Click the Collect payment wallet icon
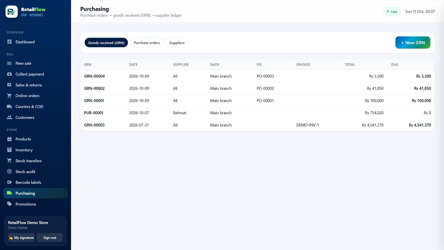This screenshot has height=250, width=444. [10, 74]
